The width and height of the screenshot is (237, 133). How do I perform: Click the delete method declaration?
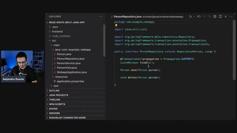[x=140, y=78]
